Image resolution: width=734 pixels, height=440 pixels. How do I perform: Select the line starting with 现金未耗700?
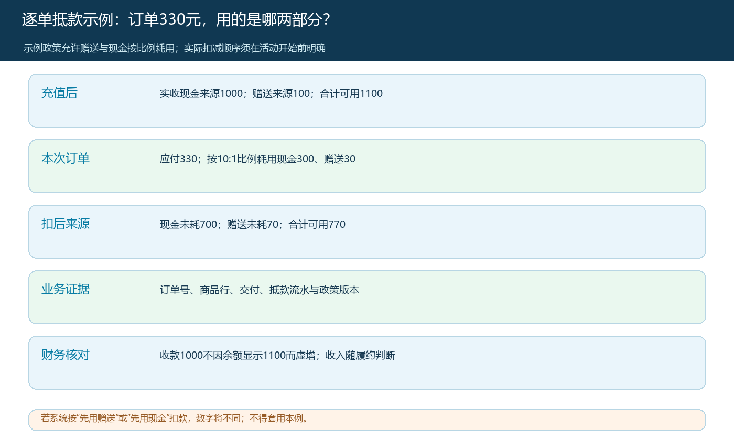(x=253, y=225)
